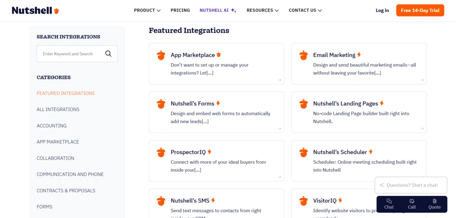Click the arrow on ProspectorIQ card
This screenshot has height=218, width=456.
(279, 177)
